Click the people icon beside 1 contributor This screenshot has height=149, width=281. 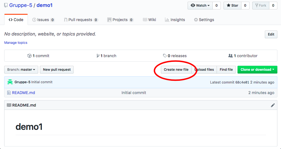(231, 56)
